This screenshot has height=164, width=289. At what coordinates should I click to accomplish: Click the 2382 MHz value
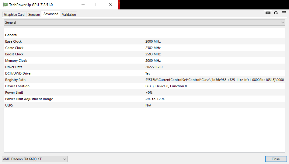click(x=153, y=48)
